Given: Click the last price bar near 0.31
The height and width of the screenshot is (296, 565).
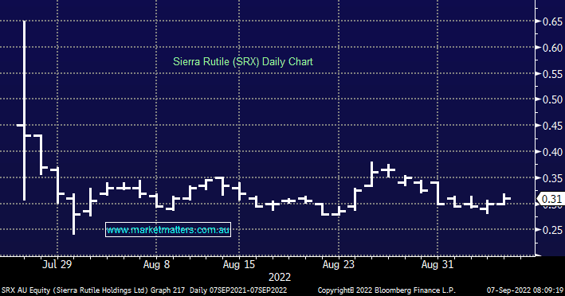Looking at the screenshot, I should (504, 199).
